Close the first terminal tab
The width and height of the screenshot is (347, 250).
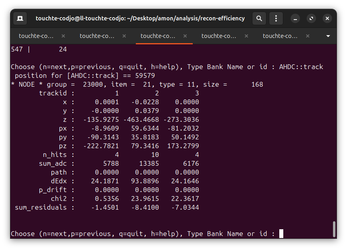click(x=63, y=36)
